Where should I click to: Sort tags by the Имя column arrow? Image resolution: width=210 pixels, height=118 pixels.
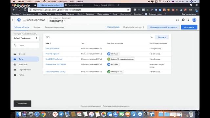click(x=50, y=43)
